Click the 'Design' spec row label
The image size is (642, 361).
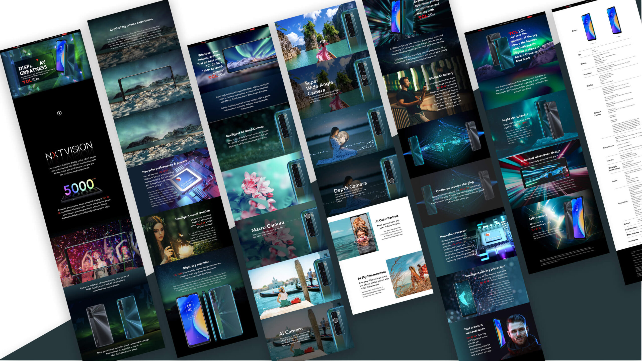pyautogui.click(x=584, y=63)
